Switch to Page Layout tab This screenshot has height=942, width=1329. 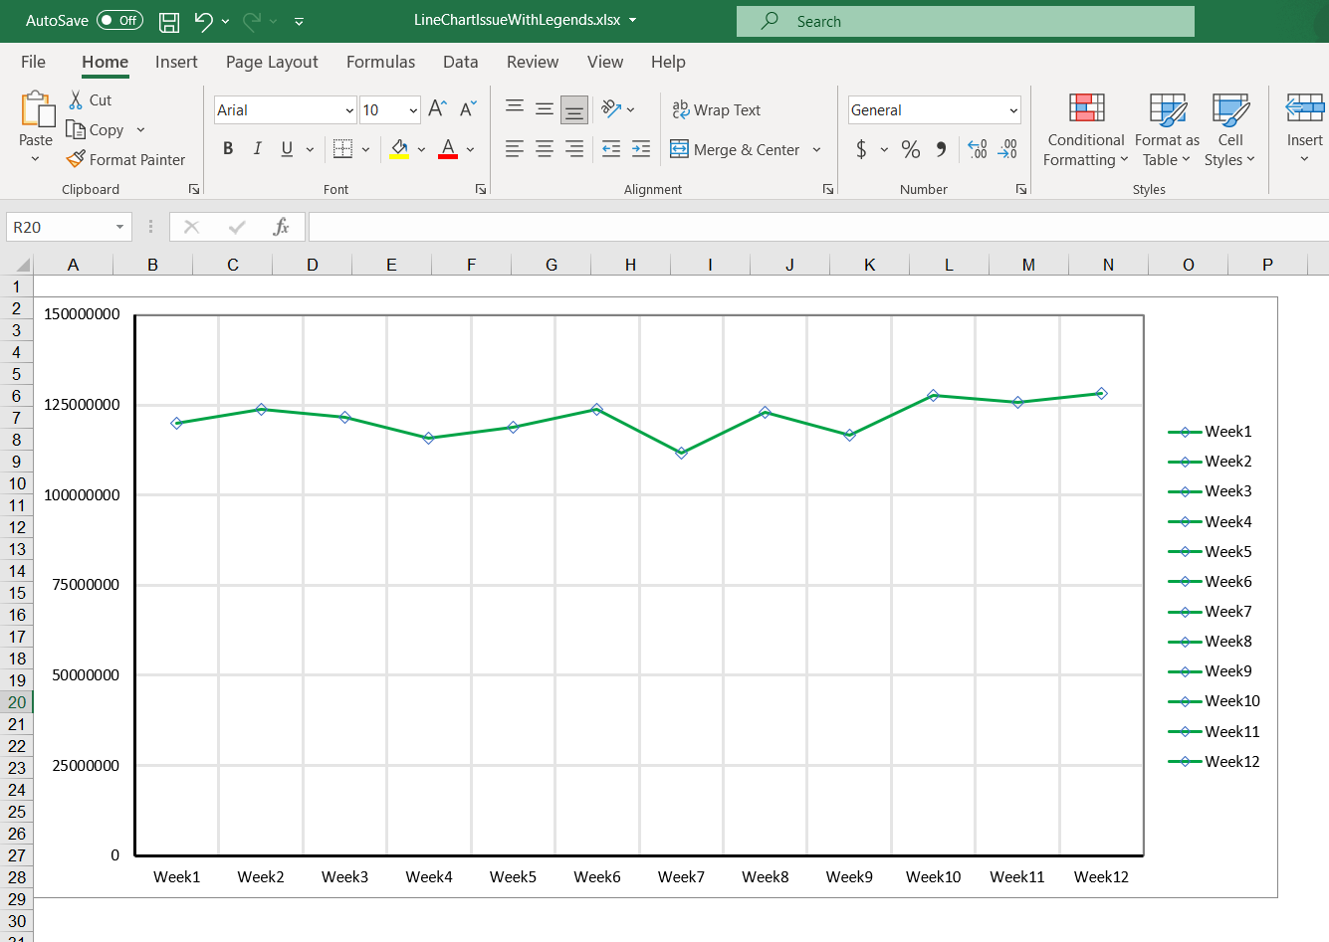[x=272, y=62]
